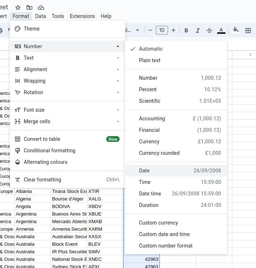The height and width of the screenshot is (268, 256).
Task: Open borders tool in toolbar
Action: (x=248, y=31)
